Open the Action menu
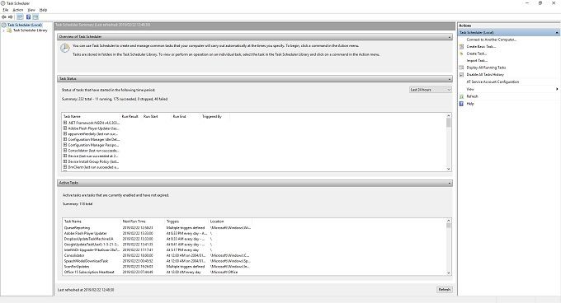 pyautogui.click(x=18, y=10)
